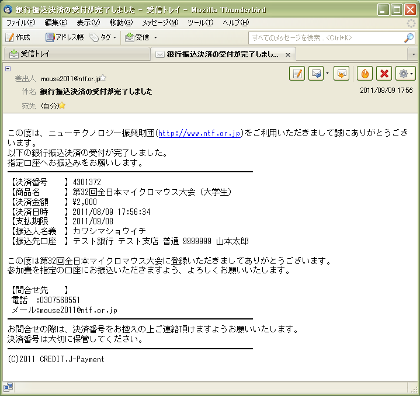Expand the reply options arrow
Screen dimensions: 420x396
coord(327,73)
